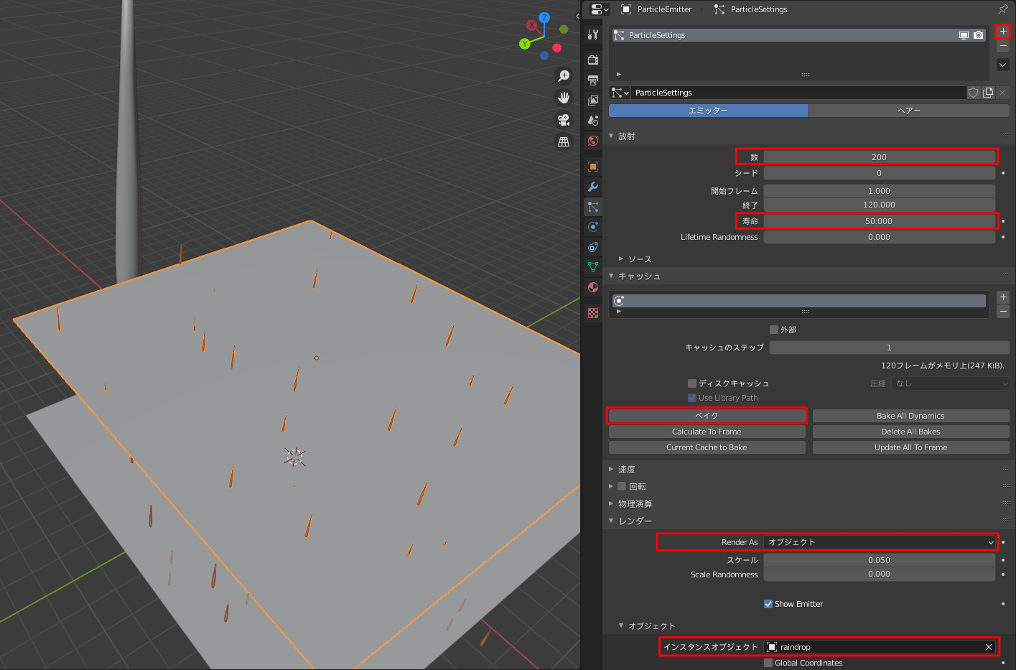Viewport: 1016px width, 670px height.
Task: Open the Physics properties tab
Action: (593, 227)
